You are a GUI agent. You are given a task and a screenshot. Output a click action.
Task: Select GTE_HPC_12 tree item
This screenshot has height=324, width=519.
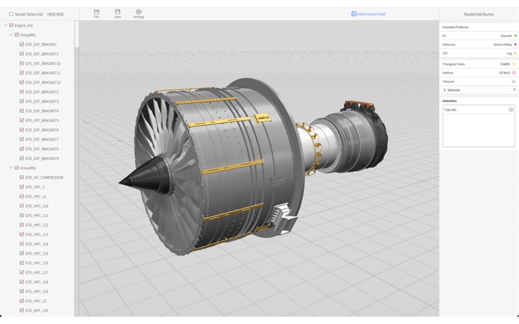pyautogui.click(x=36, y=301)
